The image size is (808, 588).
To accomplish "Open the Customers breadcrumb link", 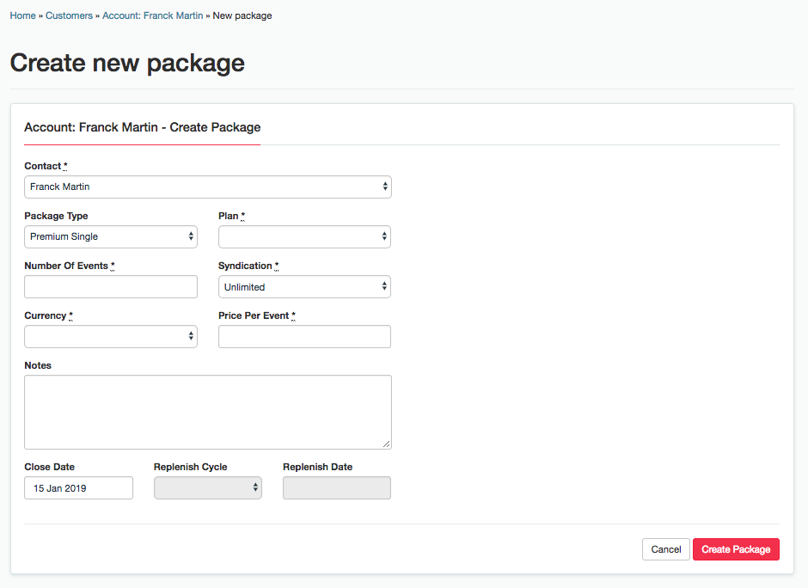I will 69,15.
